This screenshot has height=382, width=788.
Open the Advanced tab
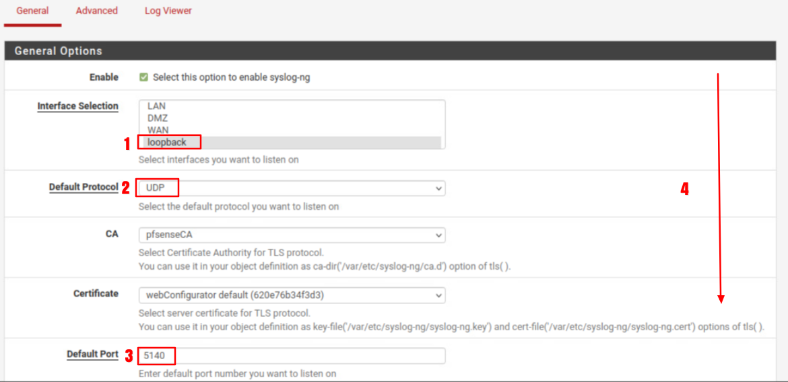pos(96,11)
